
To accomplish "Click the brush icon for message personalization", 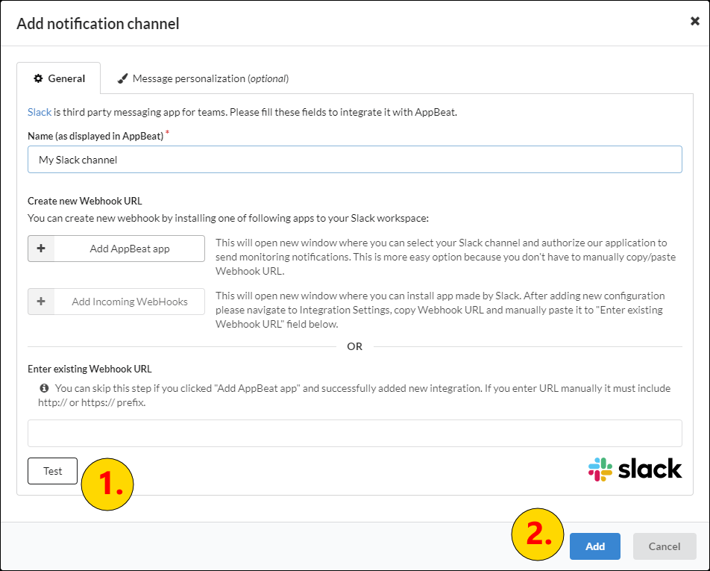I will [122, 78].
